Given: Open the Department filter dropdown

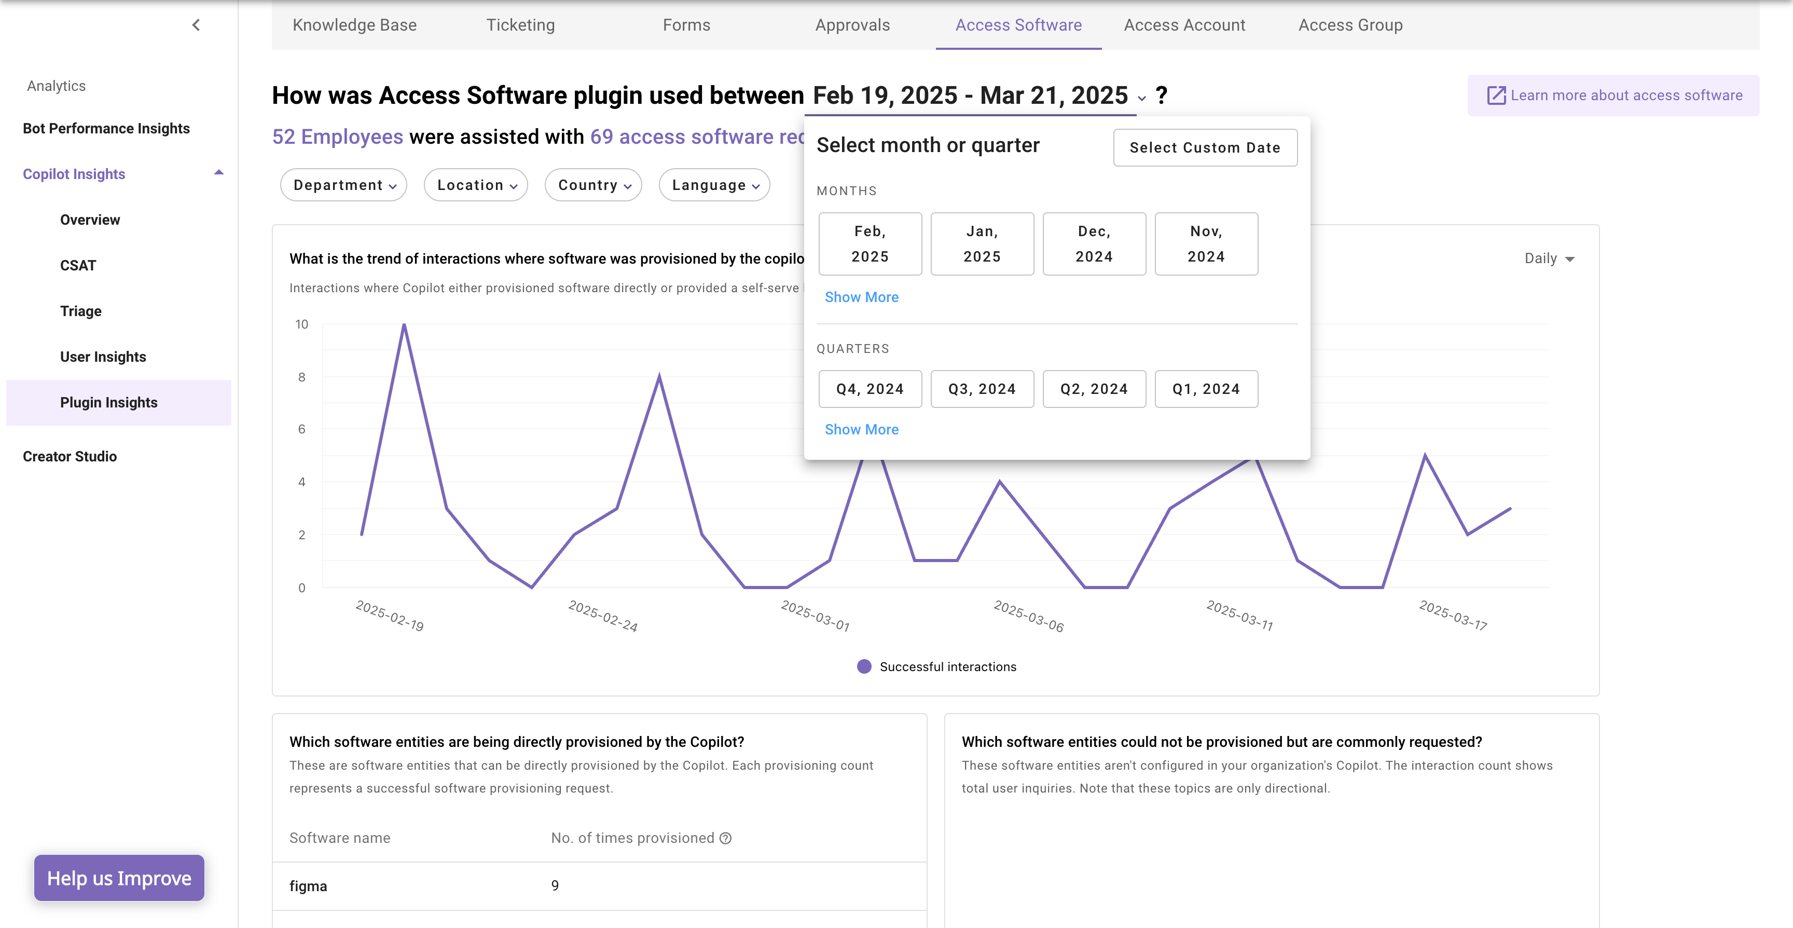Looking at the screenshot, I should 344,185.
